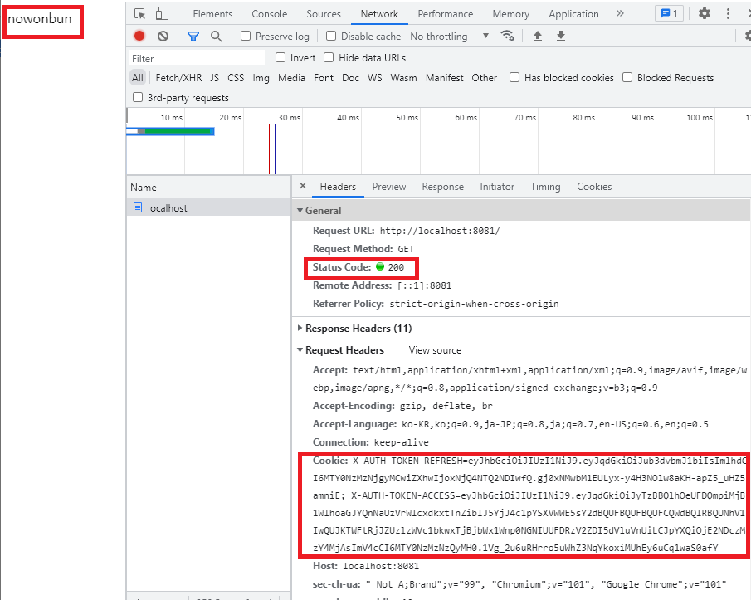Click the Name column header
The image size is (751, 600).
pyautogui.click(x=209, y=188)
